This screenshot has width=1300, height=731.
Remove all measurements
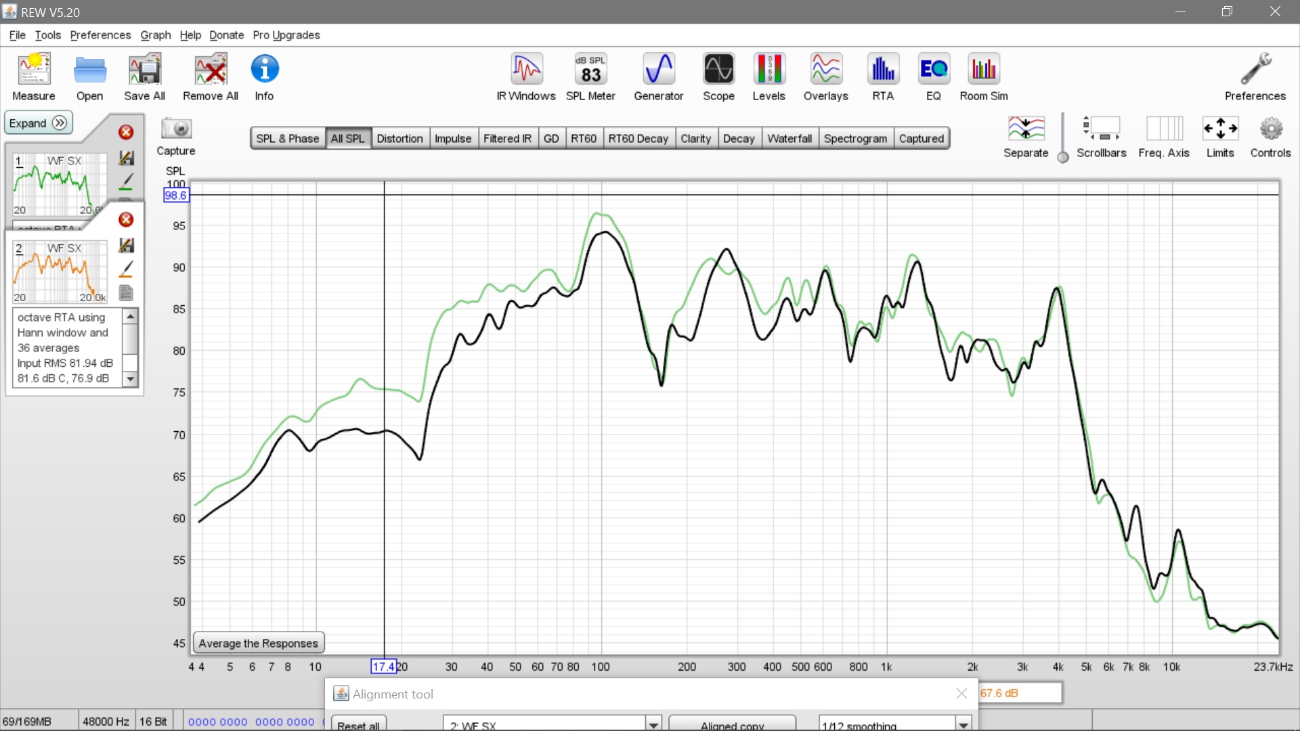(x=211, y=77)
